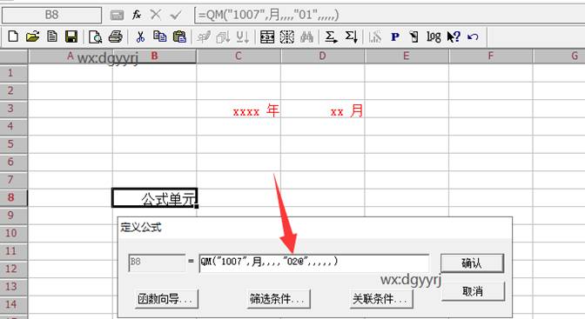Viewport: 585px width, 319px height.
Task: Click the printer icon
Action: [115, 37]
